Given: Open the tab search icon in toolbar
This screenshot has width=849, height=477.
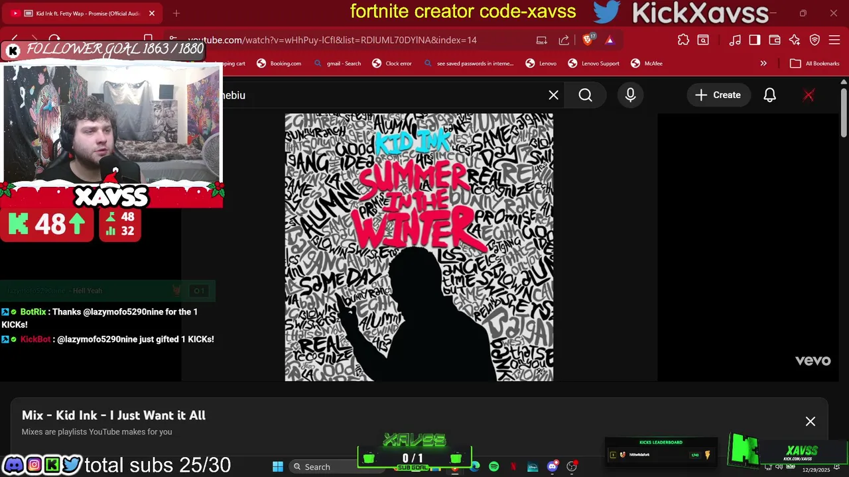Looking at the screenshot, I should (702, 40).
